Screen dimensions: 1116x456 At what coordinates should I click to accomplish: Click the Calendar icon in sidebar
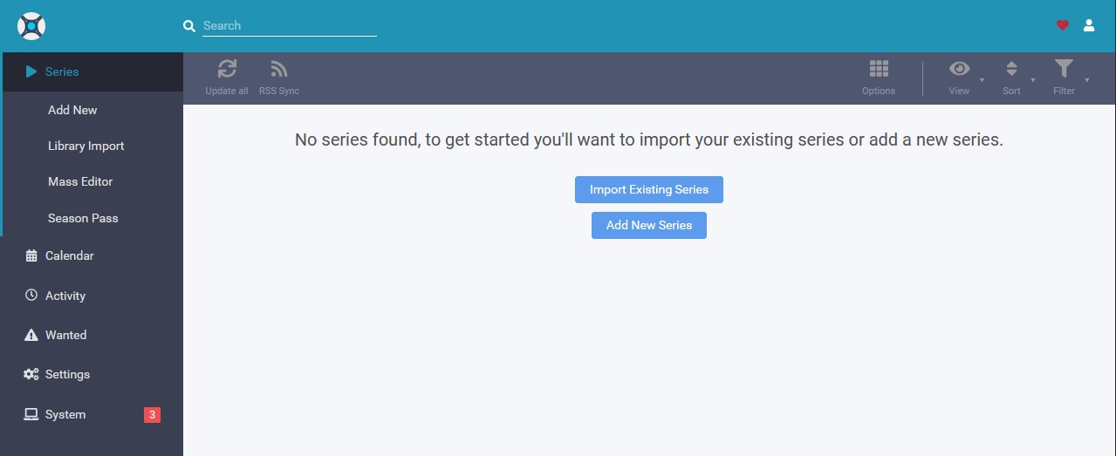[31, 255]
